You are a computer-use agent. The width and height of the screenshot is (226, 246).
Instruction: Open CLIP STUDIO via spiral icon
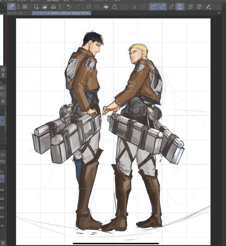click(x=25, y=7)
